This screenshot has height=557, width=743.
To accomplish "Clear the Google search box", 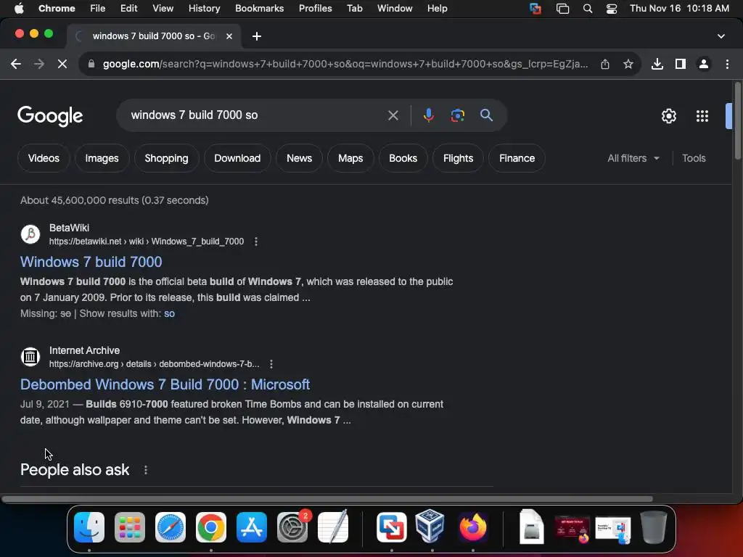I will point(393,115).
